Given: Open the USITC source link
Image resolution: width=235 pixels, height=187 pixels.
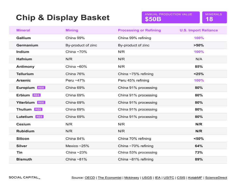Looking at the screenshot, I should (x=169, y=178).
